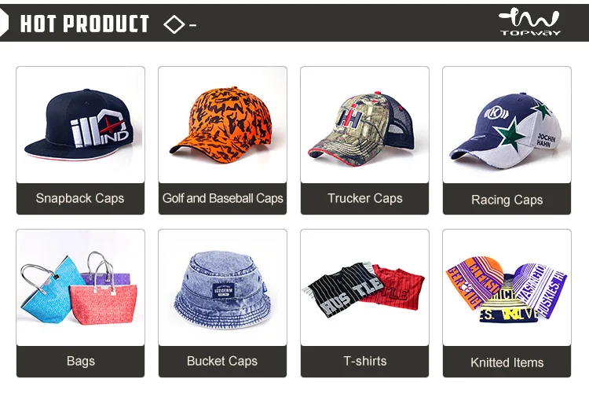Viewport: 589px width, 401px height.
Task: Click the Hot Product header title
Action: point(85,24)
